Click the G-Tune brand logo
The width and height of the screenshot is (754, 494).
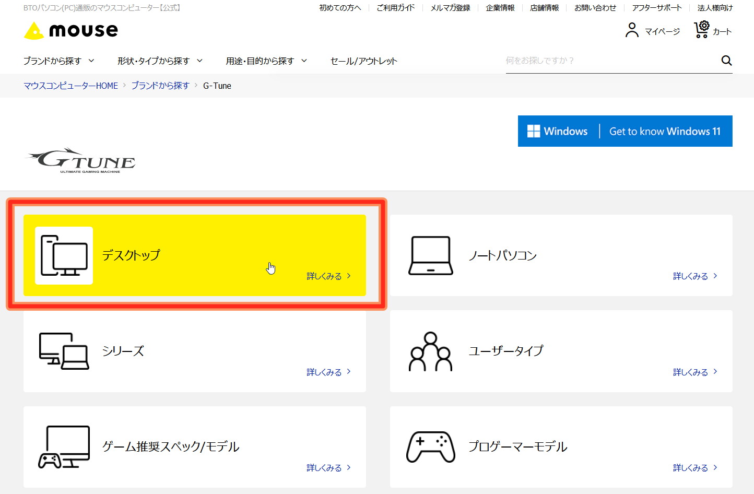point(81,160)
